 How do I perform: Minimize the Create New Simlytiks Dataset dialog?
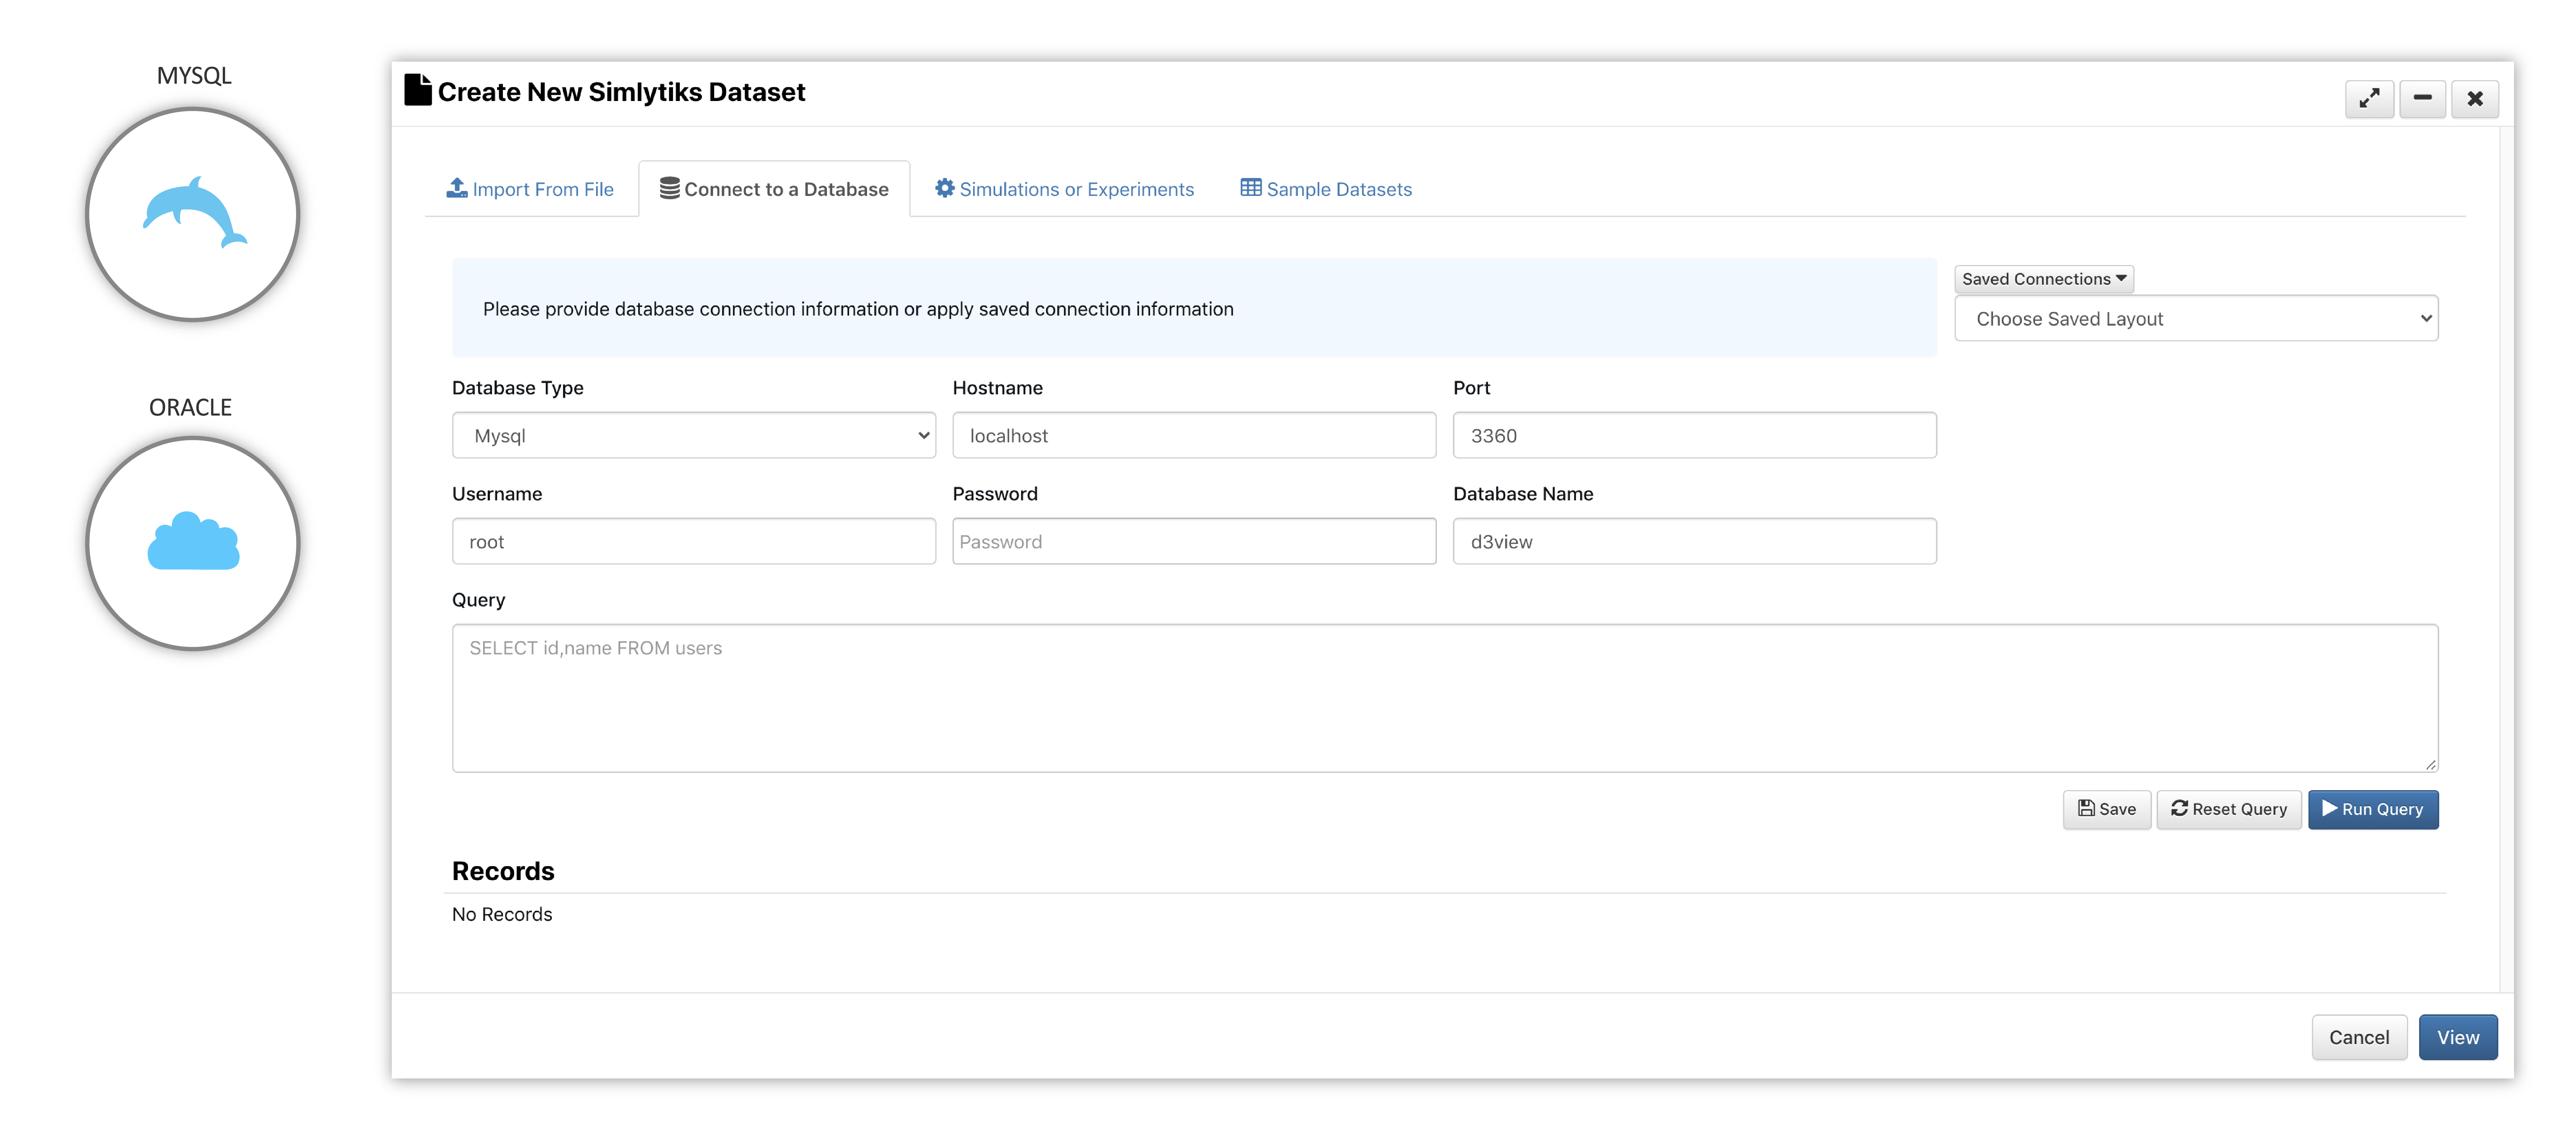tap(2422, 99)
